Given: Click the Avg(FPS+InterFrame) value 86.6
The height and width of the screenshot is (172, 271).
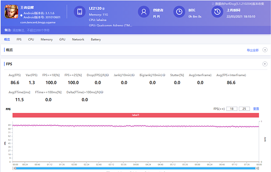Looking at the screenshot, I should click(231, 83).
